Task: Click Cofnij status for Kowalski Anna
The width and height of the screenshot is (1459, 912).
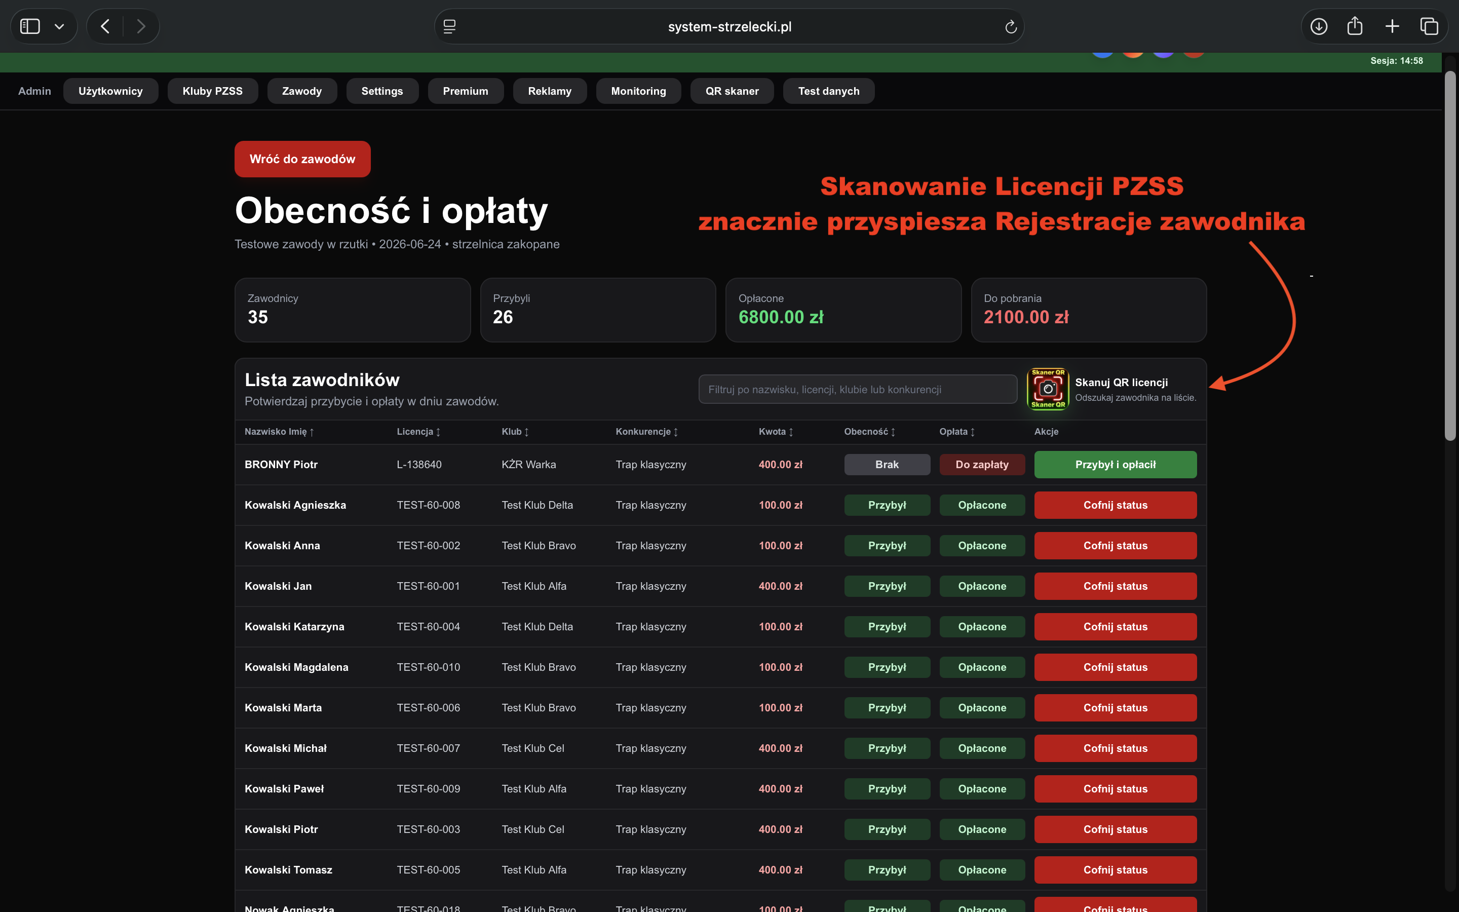Action: tap(1116, 545)
